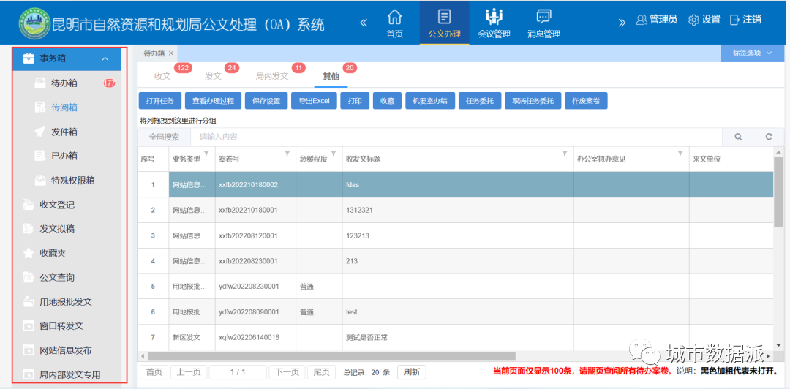
Task: Click the 首页 pagination button
Action: click(x=154, y=372)
